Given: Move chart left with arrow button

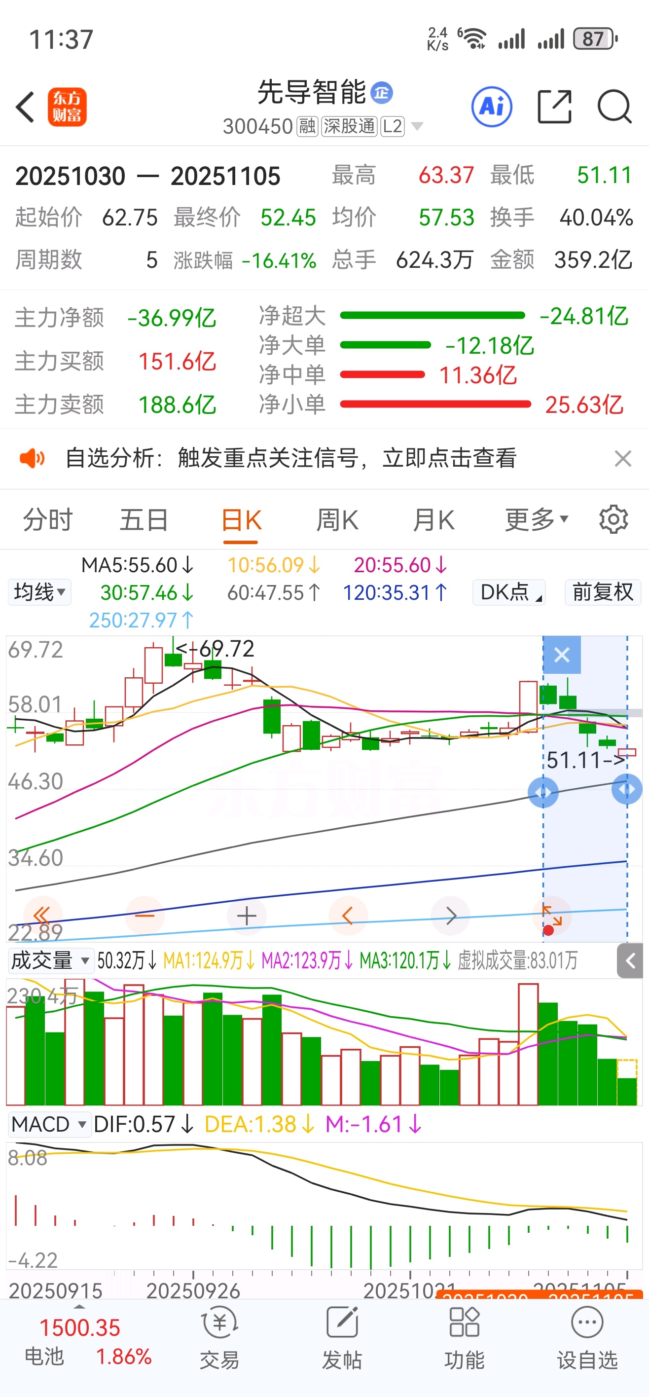Looking at the screenshot, I should tap(348, 916).
